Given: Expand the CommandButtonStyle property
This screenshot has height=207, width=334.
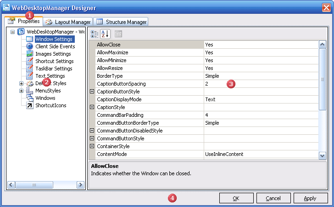Looking at the screenshot, I should [92, 138].
